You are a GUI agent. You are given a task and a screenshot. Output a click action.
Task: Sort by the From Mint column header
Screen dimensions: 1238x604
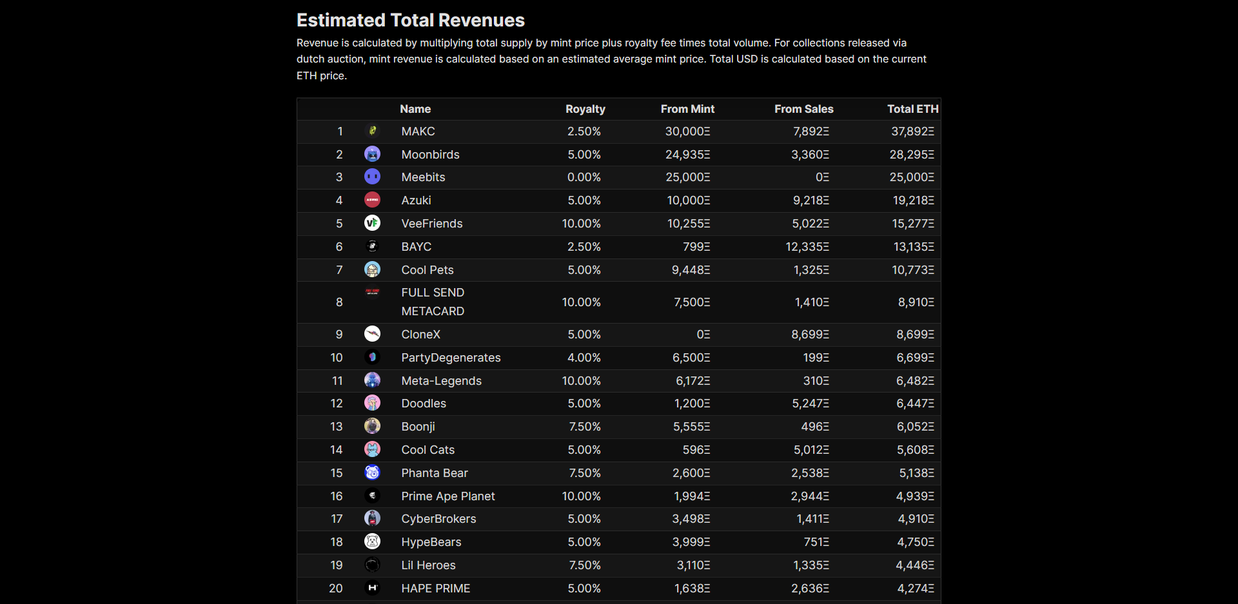(687, 109)
